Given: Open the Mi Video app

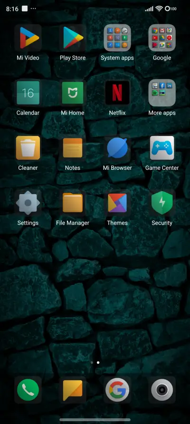Looking at the screenshot, I should point(28,38).
